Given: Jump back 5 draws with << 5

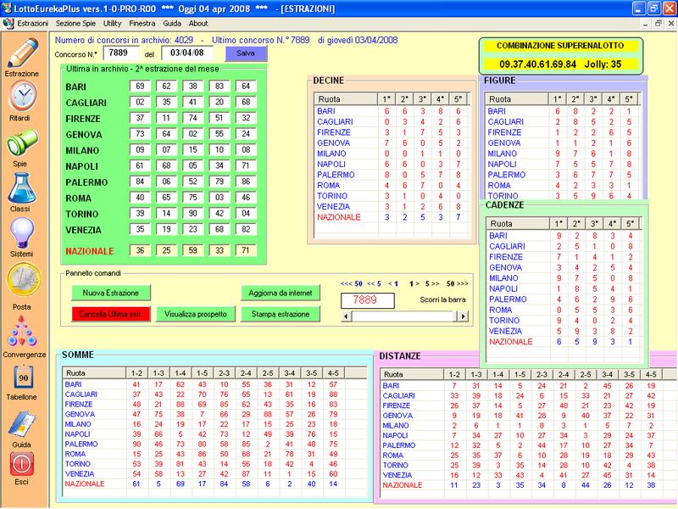Looking at the screenshot, I should [x=374, y=284].
